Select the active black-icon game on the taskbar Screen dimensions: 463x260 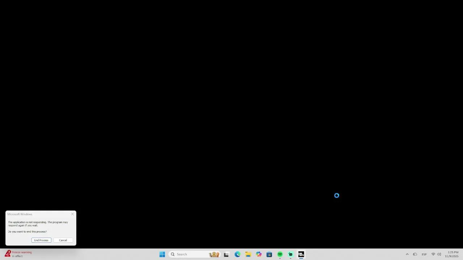(301, 254)
